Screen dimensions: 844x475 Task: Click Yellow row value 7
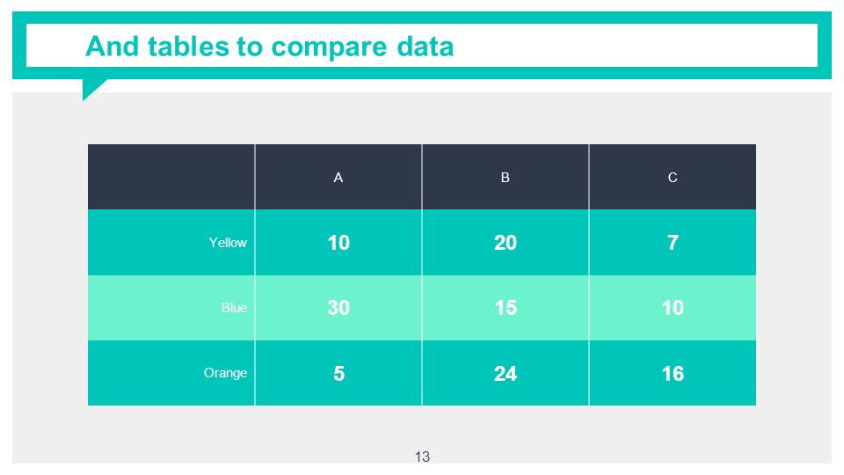pos(673,243)
